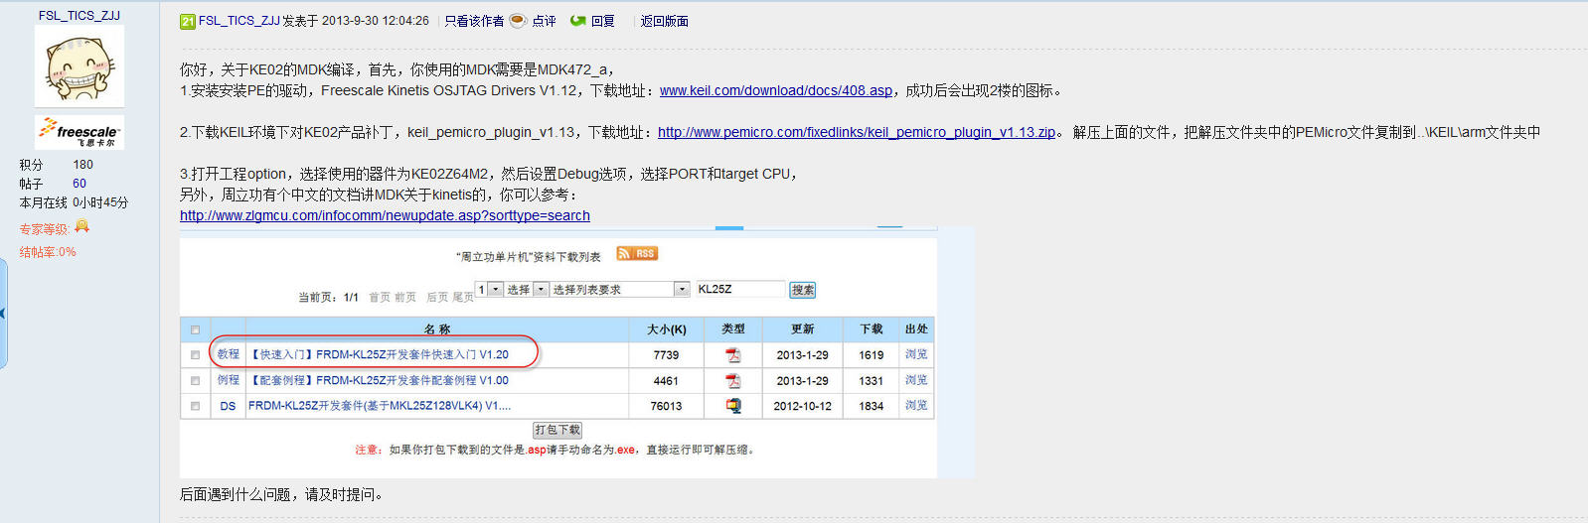Check the box for the DS row
The width and height of the screenshot is (1588, 523).
point(195,405)
